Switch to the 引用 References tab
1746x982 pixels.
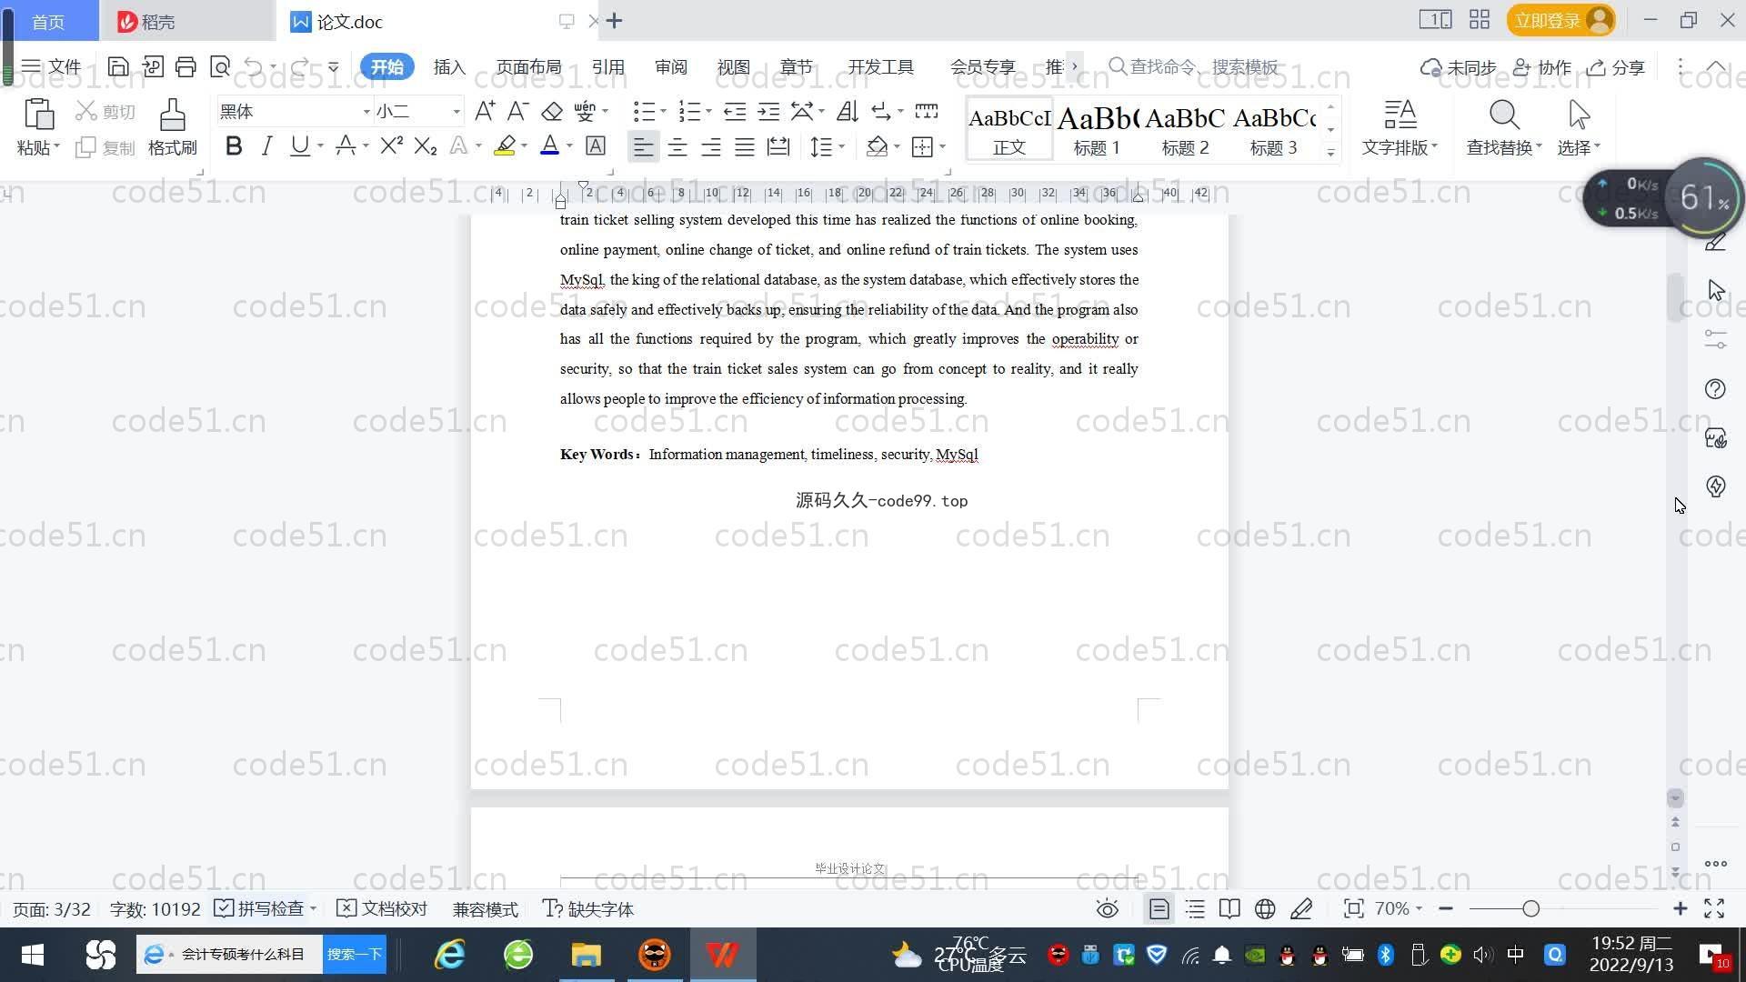607,66
